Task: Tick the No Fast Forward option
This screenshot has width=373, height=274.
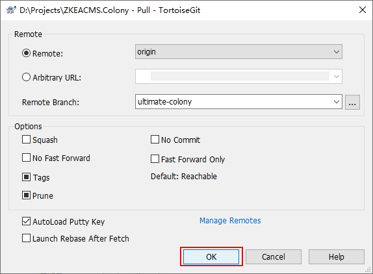Action: coord(26,158)
